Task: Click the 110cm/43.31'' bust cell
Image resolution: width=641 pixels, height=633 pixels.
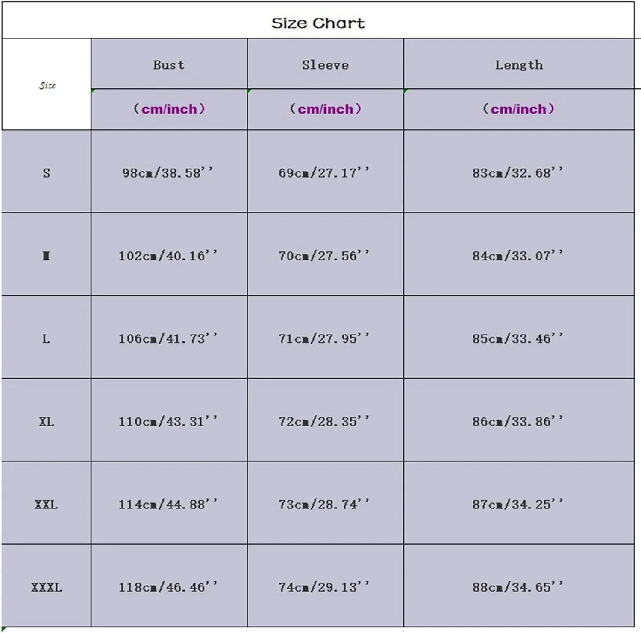Action: [169, 420]
